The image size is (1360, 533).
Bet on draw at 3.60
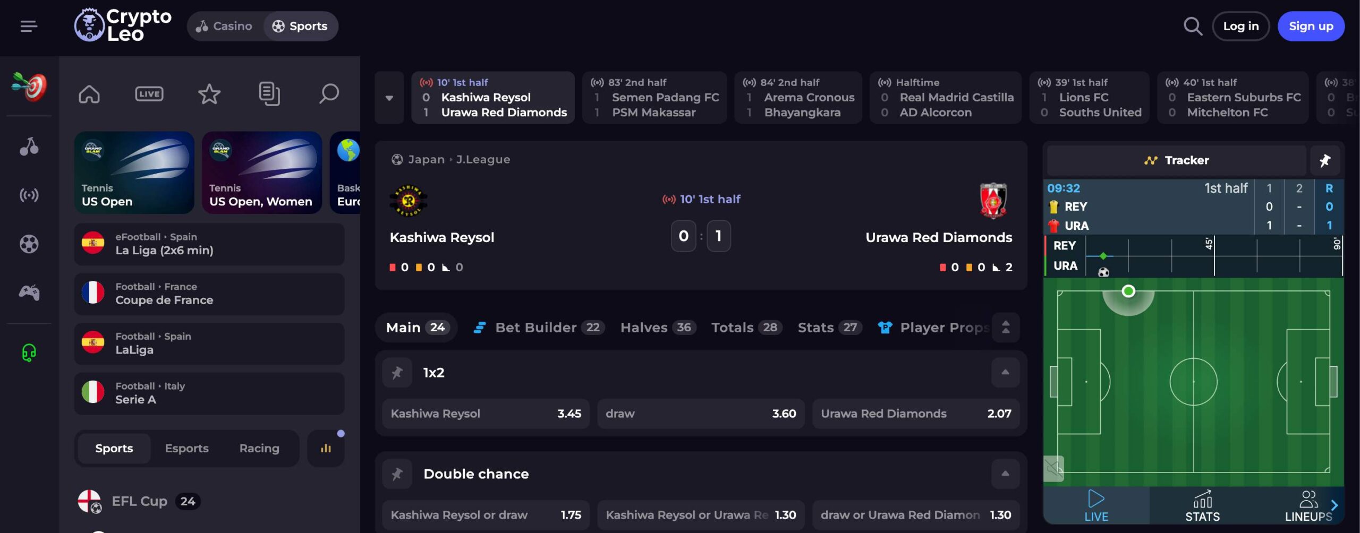click(701, 414)
